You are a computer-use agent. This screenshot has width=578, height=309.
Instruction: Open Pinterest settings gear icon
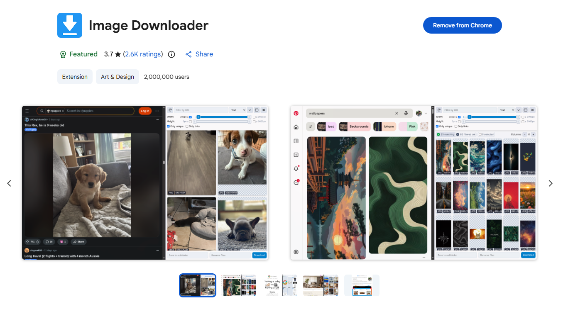296,252
